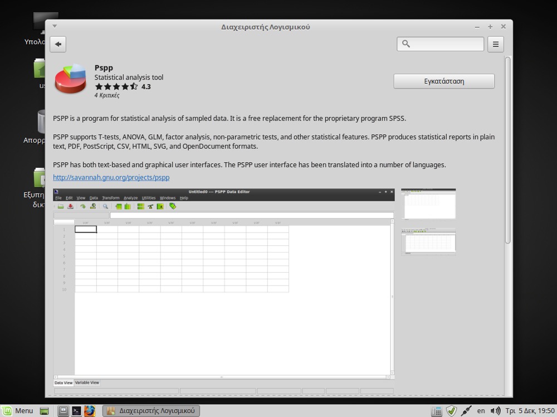Open the savannah.gnu.org/projects/pspp link
This screenshot has height=417, width=557.
tap(111, 177)
